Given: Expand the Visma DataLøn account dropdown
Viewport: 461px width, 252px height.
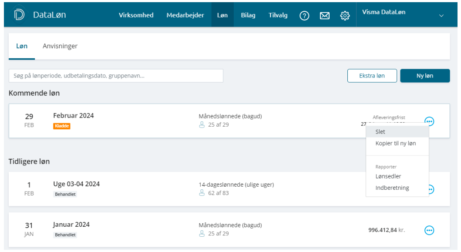Looking at the screenshot, I should point(441,16).
